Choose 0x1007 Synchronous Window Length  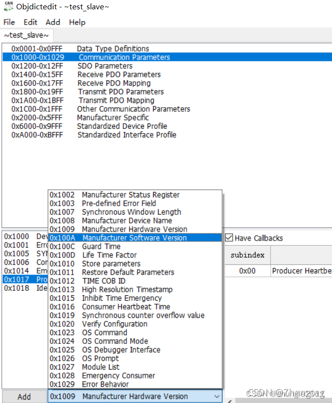(135, 212)
